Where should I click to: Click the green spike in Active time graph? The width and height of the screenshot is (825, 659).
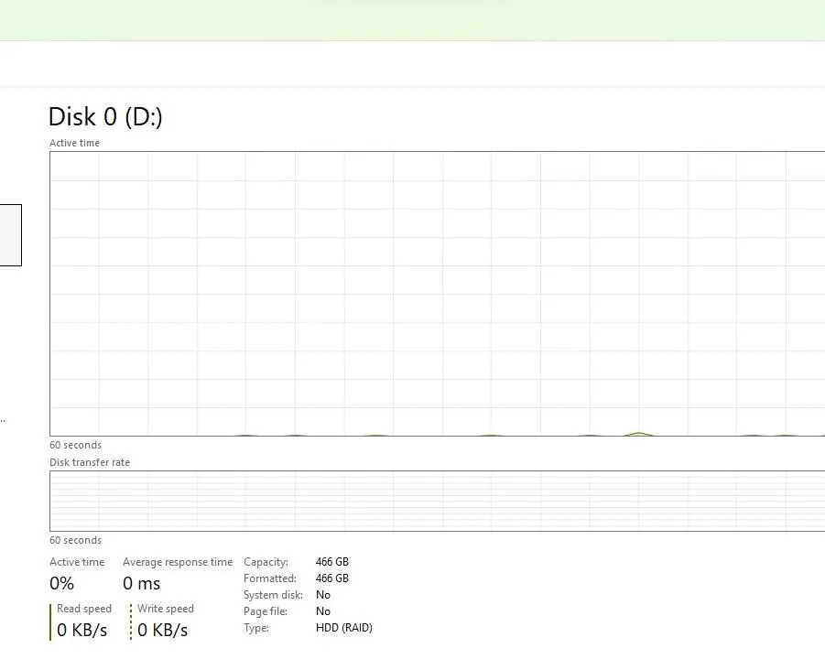tap(638, 433)
